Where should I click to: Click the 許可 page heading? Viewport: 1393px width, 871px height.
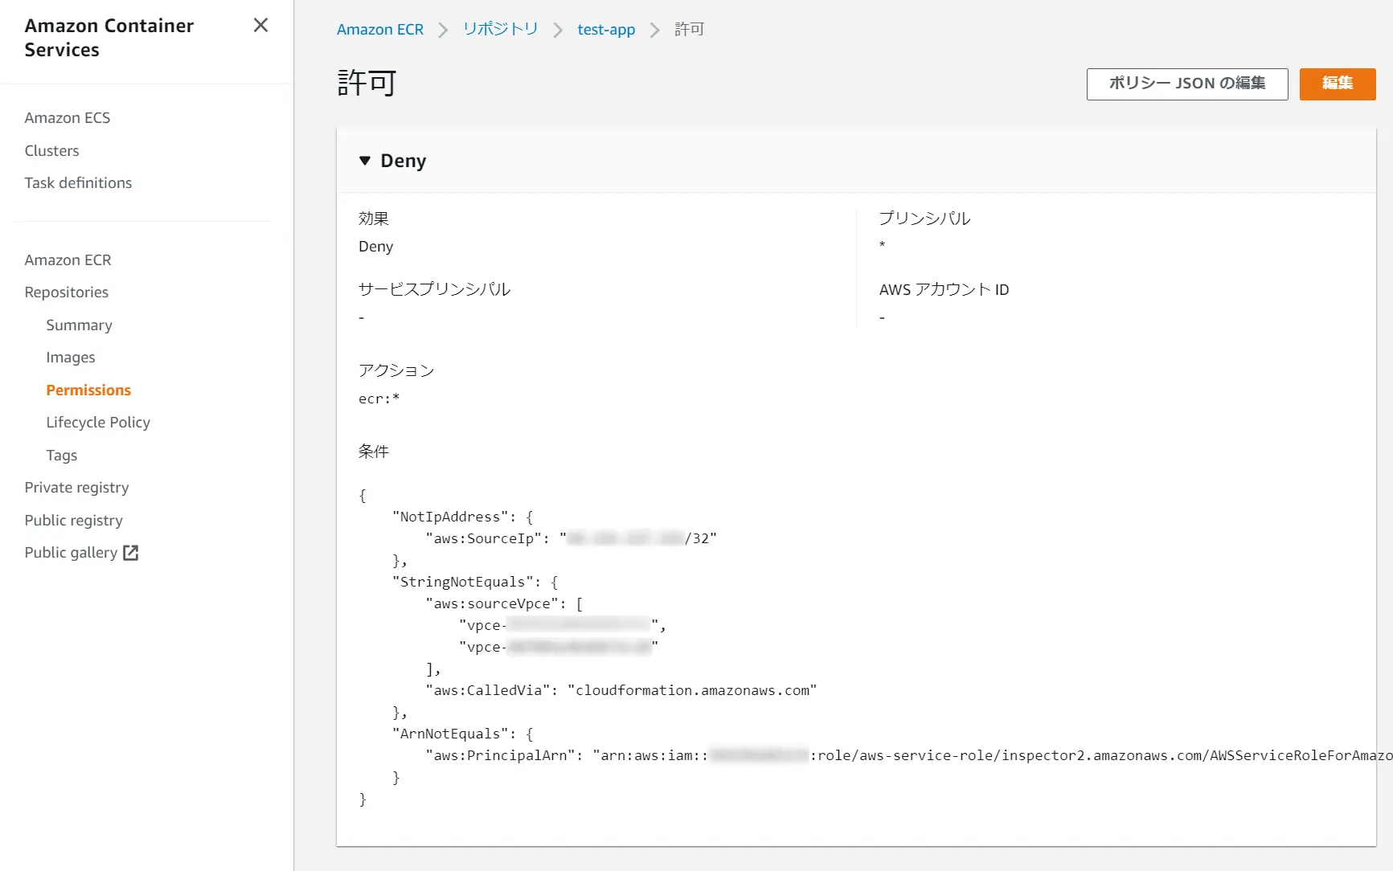pyautogui.click(x=367, y=83)
